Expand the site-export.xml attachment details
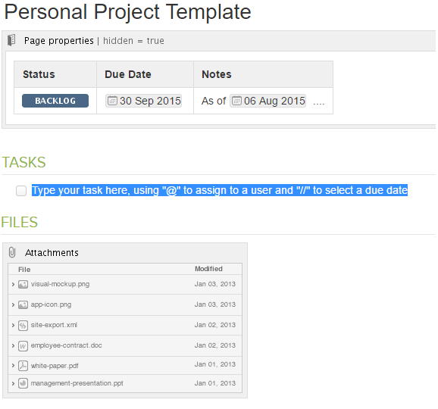This screenshot has width=438, height=409. click(13, 325)
